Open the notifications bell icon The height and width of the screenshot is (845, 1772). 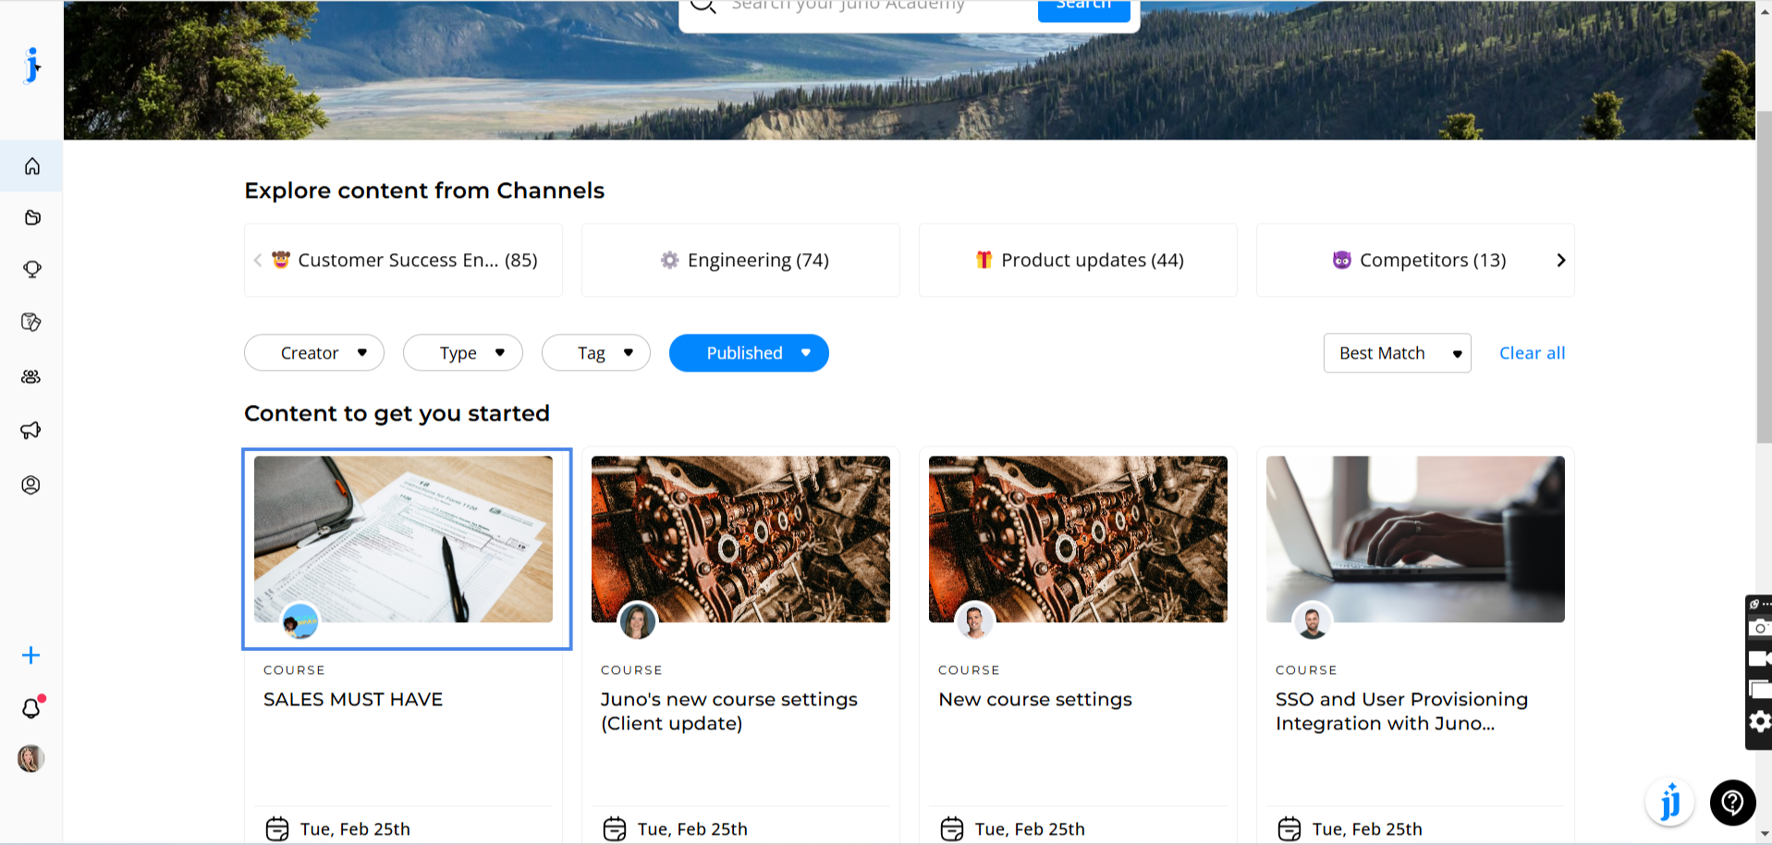point(31,708)
